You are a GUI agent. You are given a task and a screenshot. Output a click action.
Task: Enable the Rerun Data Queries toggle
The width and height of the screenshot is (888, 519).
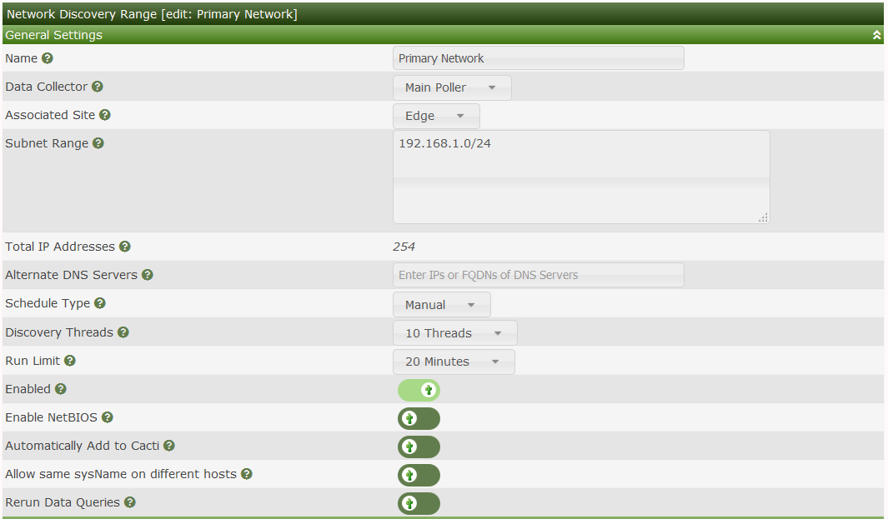(419, 503)
